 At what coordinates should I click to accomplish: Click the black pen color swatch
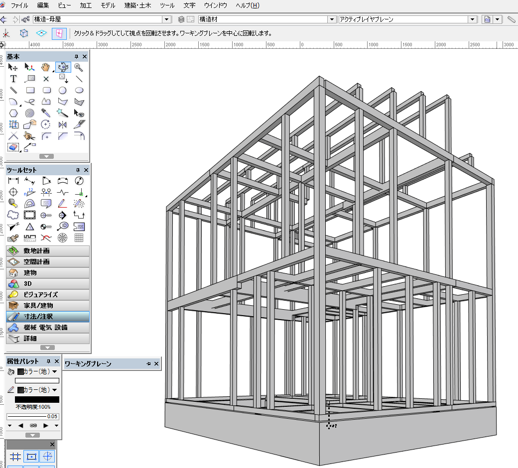click(x=37, y=399)
